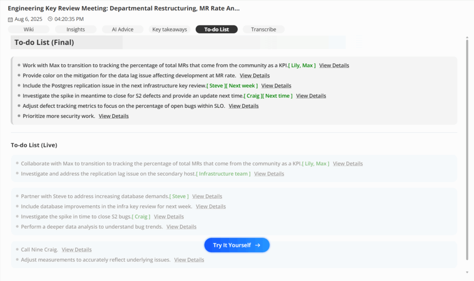Viewport: 474px width, 281px height.
Task: Switch to the Transcribe tab
Action: (263, 29)
